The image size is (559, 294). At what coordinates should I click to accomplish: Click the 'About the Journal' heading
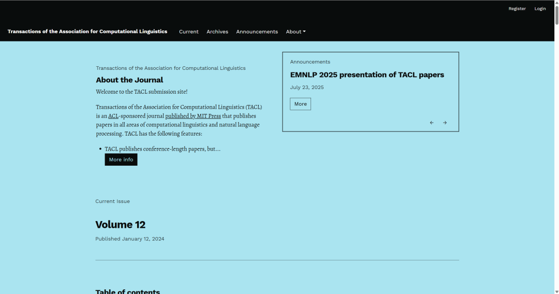point(129,80)
